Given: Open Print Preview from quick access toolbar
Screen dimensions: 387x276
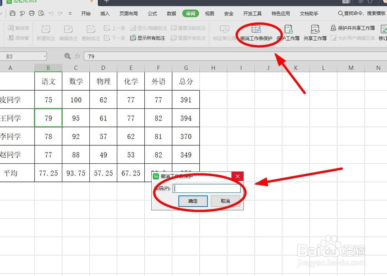Looking at the screenshot, I should coord(41,13).
